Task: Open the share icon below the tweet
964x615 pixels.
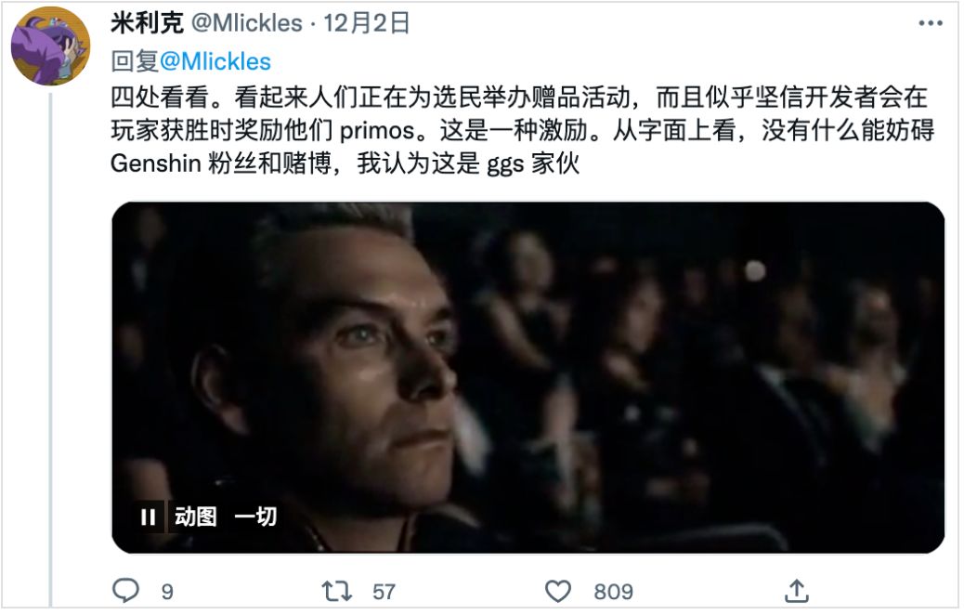Action: click(796, 591)
